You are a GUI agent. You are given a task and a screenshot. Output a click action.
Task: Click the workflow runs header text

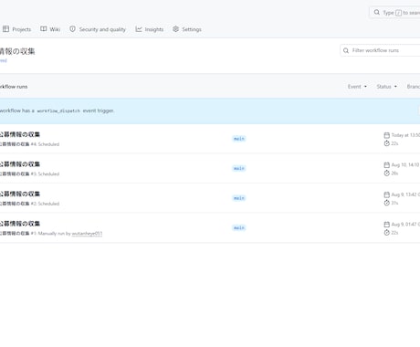coord(14,87)
